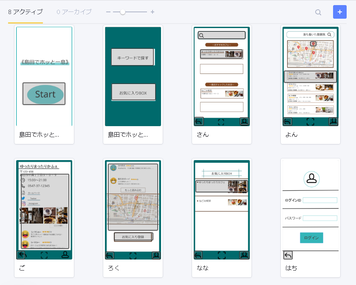Click the profile icon in ろく screen
Image resolution: width=356 pixels, height=285 pixels.
pos(156,255)
